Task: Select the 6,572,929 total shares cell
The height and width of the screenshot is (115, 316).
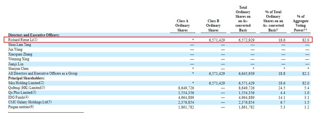Action: click(247, 40)
